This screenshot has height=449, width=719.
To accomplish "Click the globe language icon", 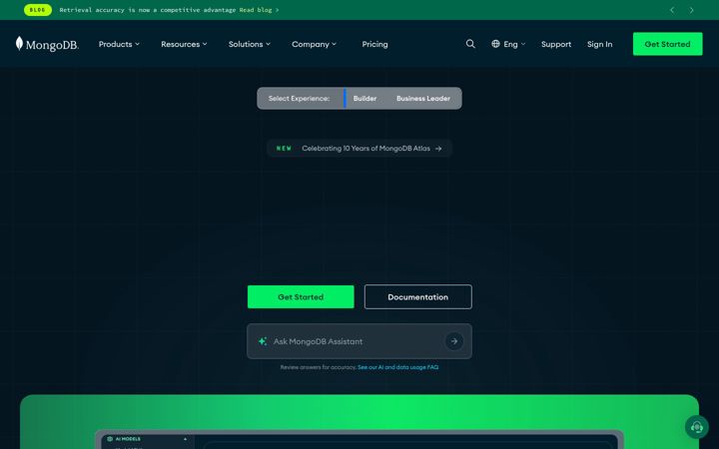I will click(x=495, y=44).
